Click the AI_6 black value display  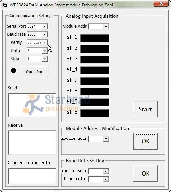95,92
